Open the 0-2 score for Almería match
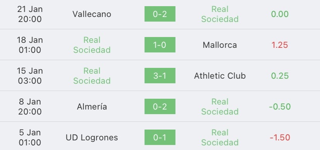 (x=160, y=106)
